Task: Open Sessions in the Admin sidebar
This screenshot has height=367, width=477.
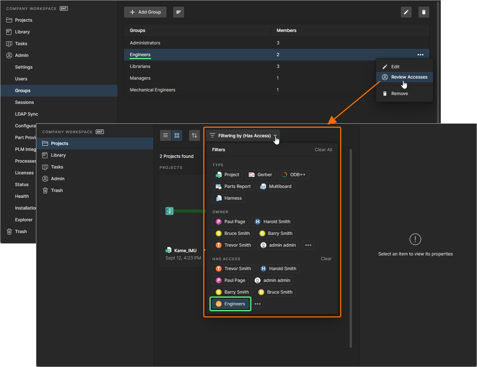Action: pyautogui.click(x=24, y=102)
